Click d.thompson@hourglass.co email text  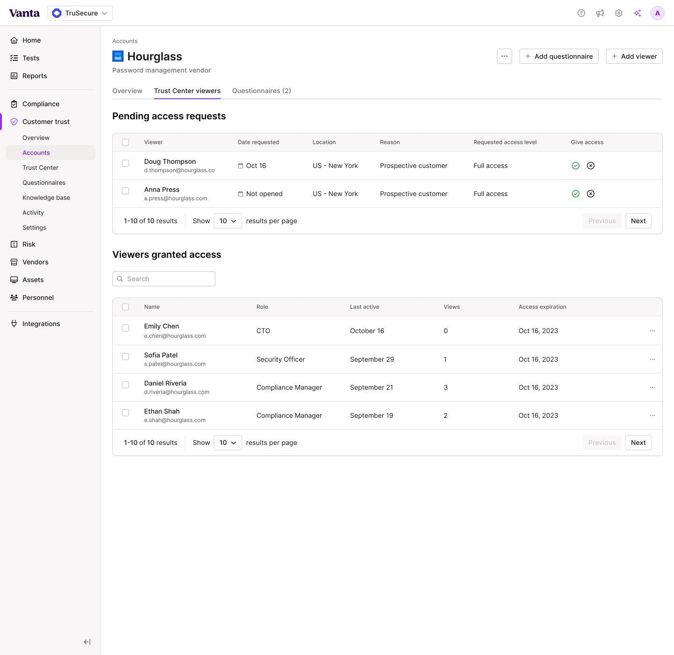[x=179, y=170]
